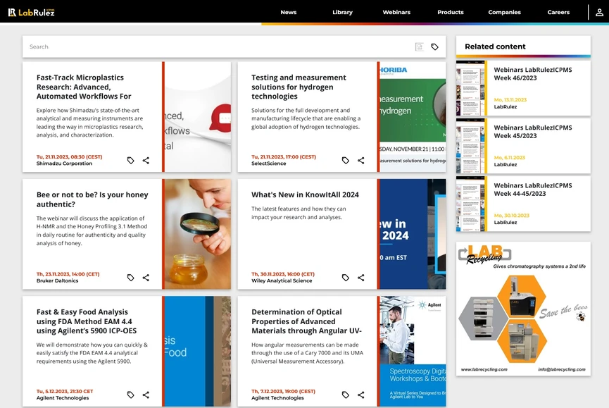Open Webinars LabRulezICPMS Week 45/2023
The image size is (609, 408).
pyautogui.click(x=533, y=132)
